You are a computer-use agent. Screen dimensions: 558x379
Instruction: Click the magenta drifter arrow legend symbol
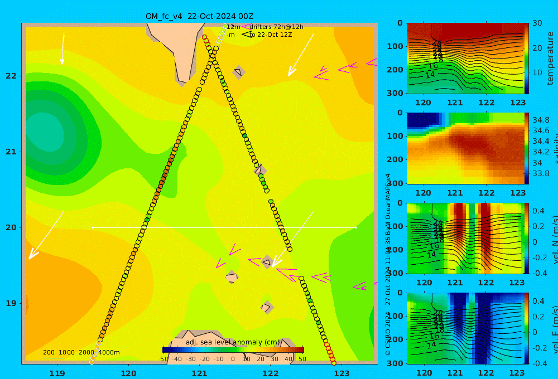point(246,27)
